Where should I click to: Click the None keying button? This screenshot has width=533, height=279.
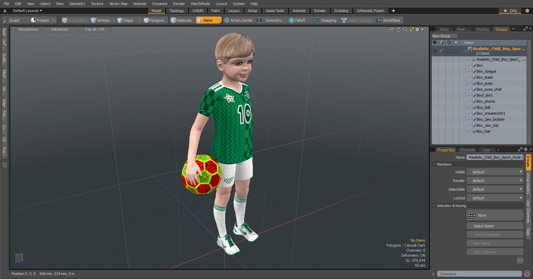pos(495,215)
